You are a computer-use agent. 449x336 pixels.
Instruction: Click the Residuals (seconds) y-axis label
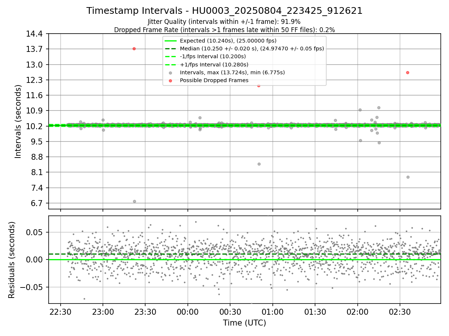click(x=12, y=260)
